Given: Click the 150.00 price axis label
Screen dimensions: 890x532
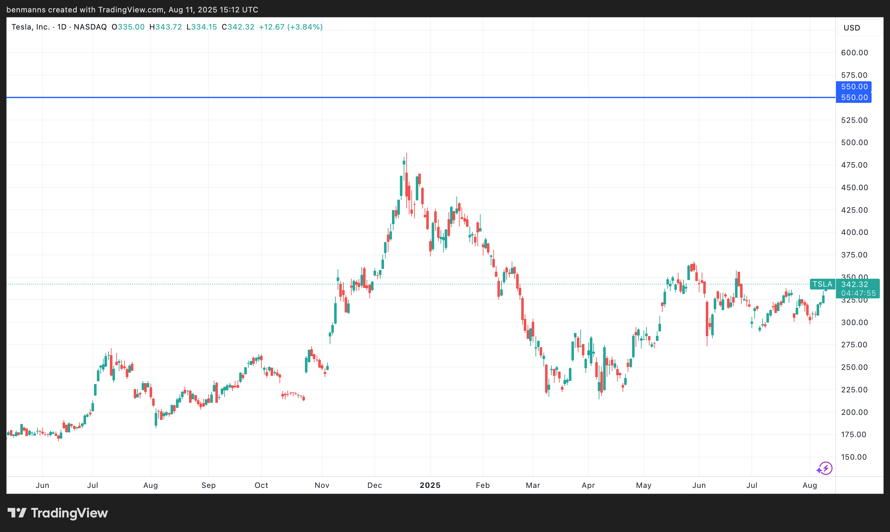Looking at the screenshot, I should [x=854, y=457].
